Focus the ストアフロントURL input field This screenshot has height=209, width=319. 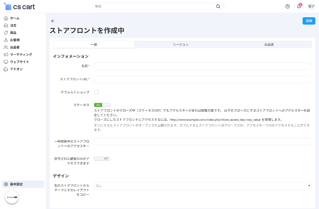point(202,79)
